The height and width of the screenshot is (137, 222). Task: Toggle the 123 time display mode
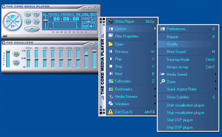click(85, 19)
